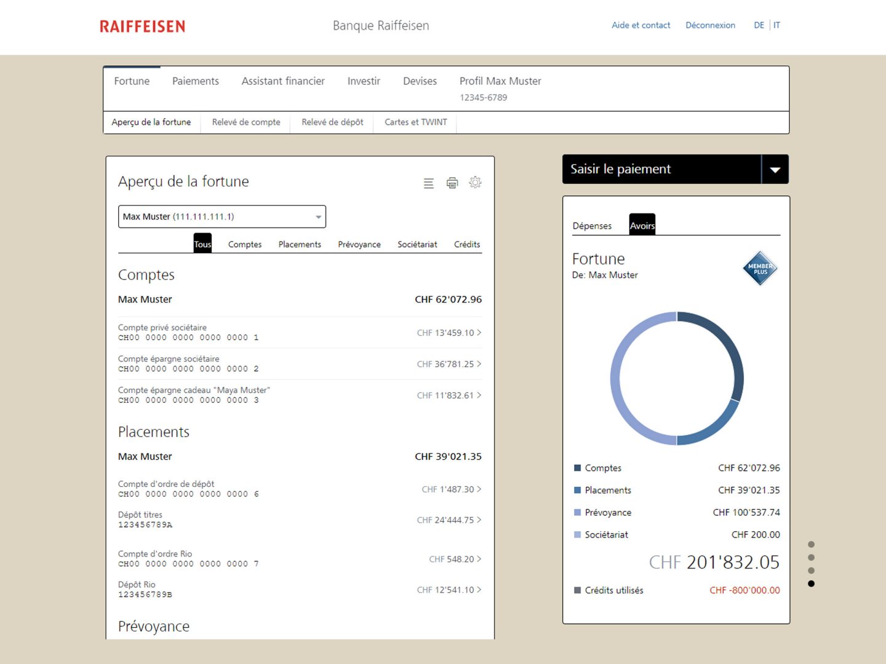Image resolution: width=886 pixels, height=664 pixels.
Task: Click the Saisir le paiement button
Action: pyautogui.click(x=661, y=170)
